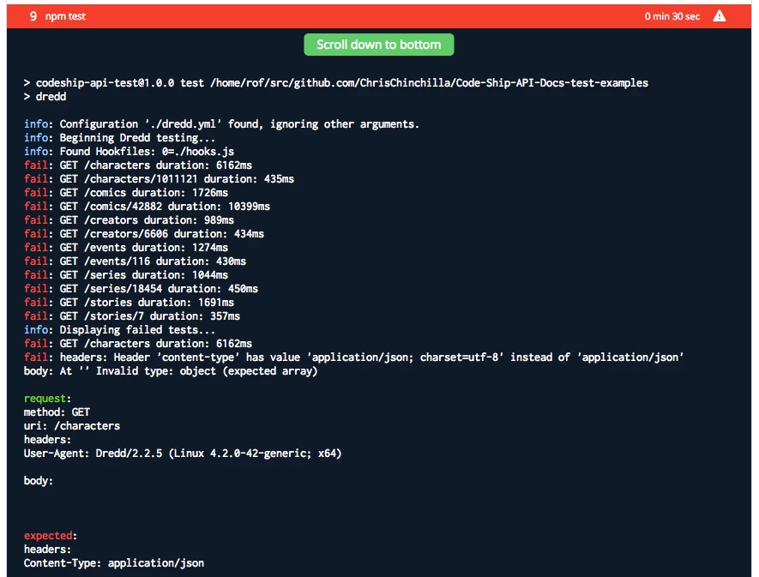Click the Content-Type: application/json expected line
Image resolution: width=759 pixels, height=577 pixels.
(114, 563)
